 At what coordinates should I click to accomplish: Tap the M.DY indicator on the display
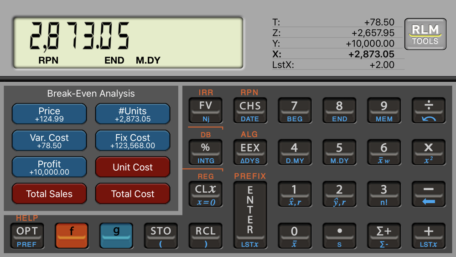(x=148, y=60)
